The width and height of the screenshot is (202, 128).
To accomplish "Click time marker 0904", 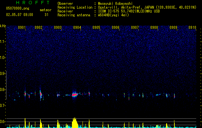I will pos(77,28).
